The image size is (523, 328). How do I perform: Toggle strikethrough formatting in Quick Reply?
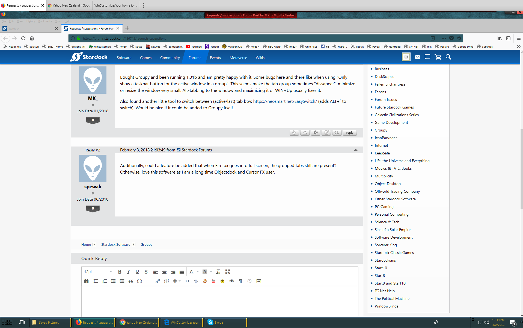[146, 272]
